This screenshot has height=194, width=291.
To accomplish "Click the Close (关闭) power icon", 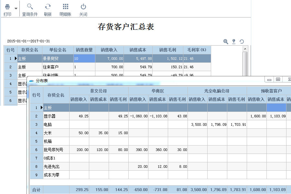I will (83, 7).
